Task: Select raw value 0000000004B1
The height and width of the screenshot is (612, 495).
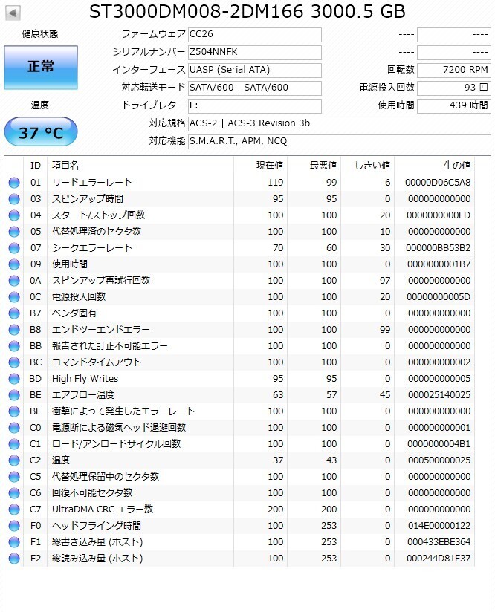Action: [x=439, y=444]
